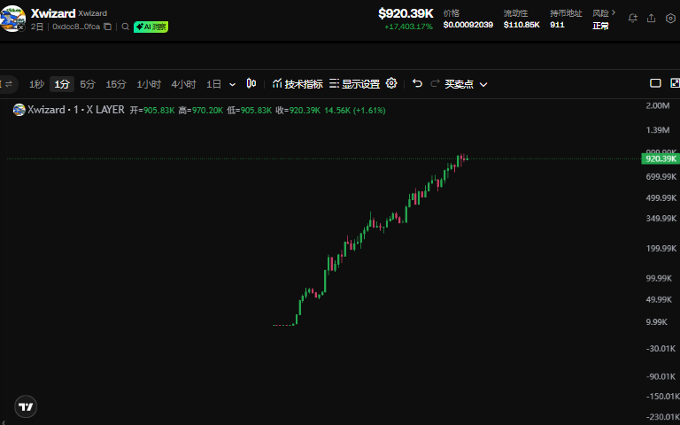
Task: Open the Xwizard token logo
Action: pos(12,19)
